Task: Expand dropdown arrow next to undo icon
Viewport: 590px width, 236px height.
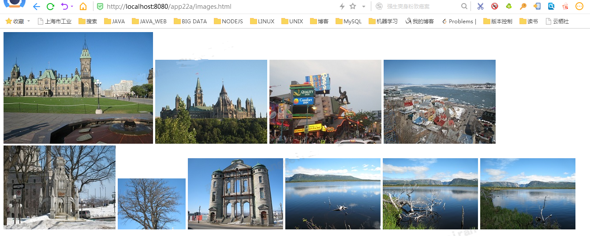Action: (72, 7)
